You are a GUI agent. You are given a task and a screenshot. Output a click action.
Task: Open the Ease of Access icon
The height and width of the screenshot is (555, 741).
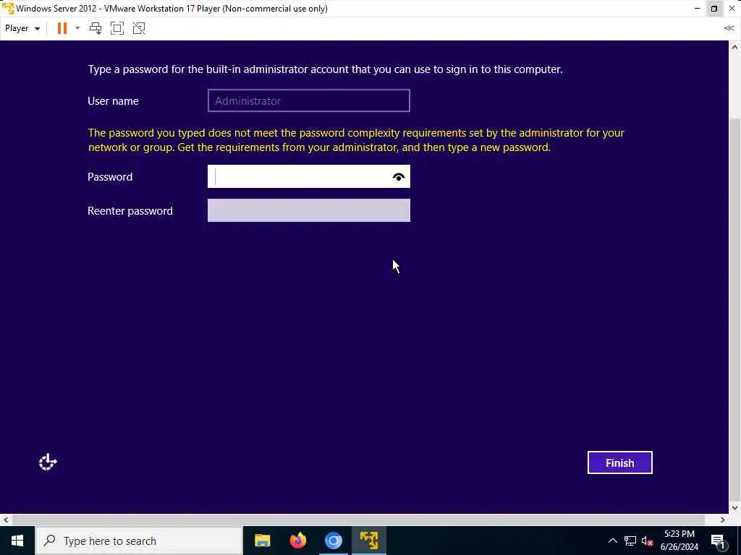coord(47,462)
